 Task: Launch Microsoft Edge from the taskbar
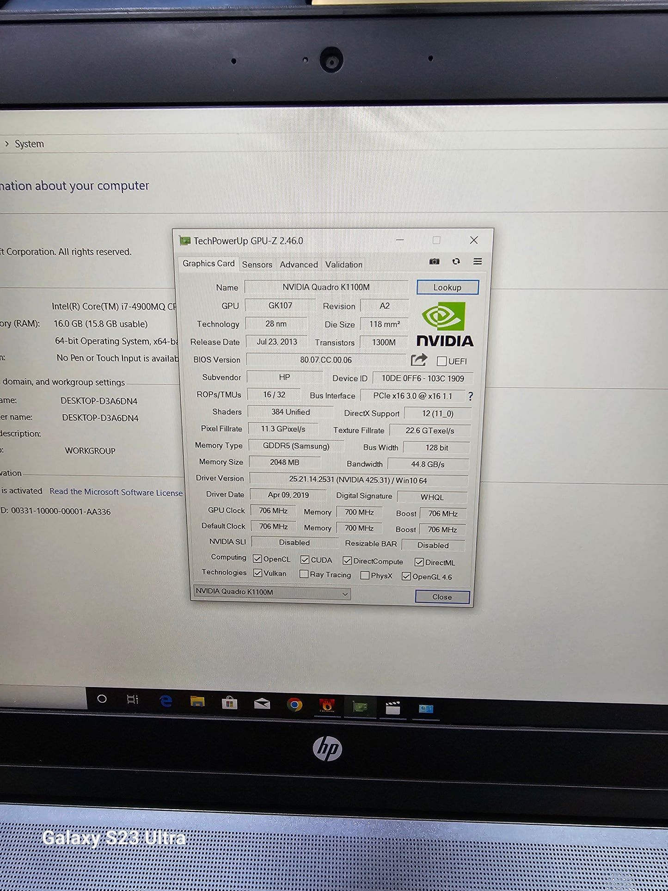click(165, 701)
